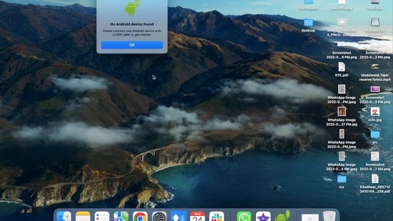Select Screenshot ending 9 PM.png
The height and width of the screenshot is (221, 393).
341,45
